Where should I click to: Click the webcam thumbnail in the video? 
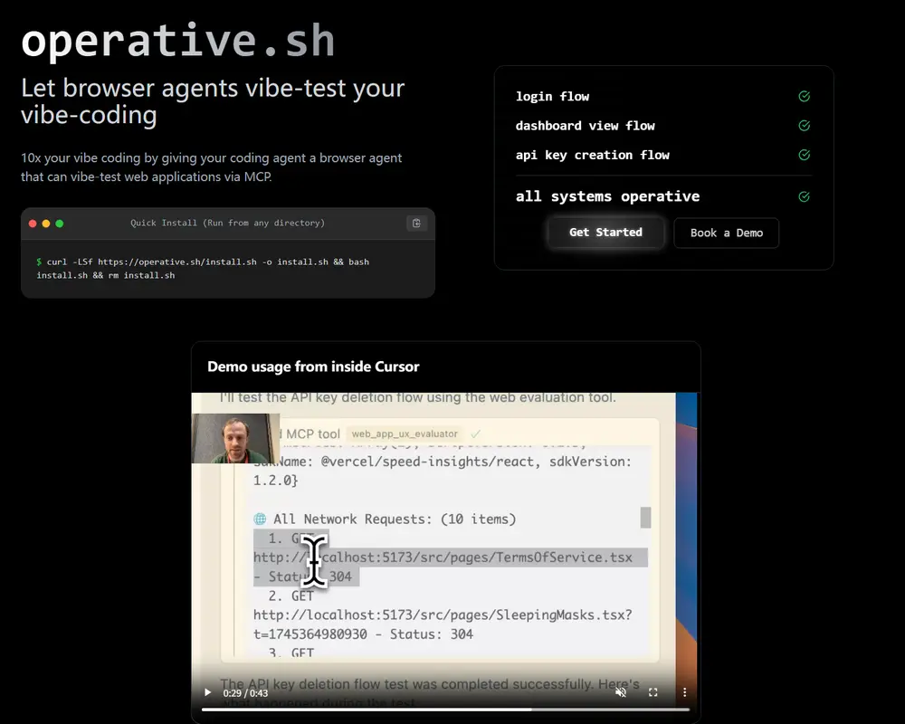235,438
